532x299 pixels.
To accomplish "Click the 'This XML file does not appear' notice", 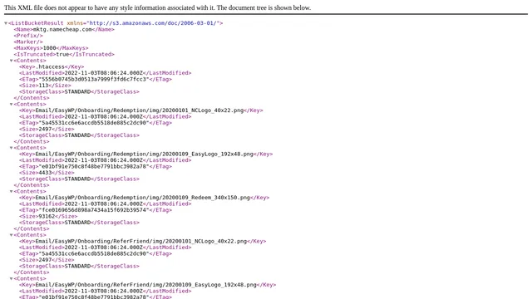I will click(x=157, y=7).
